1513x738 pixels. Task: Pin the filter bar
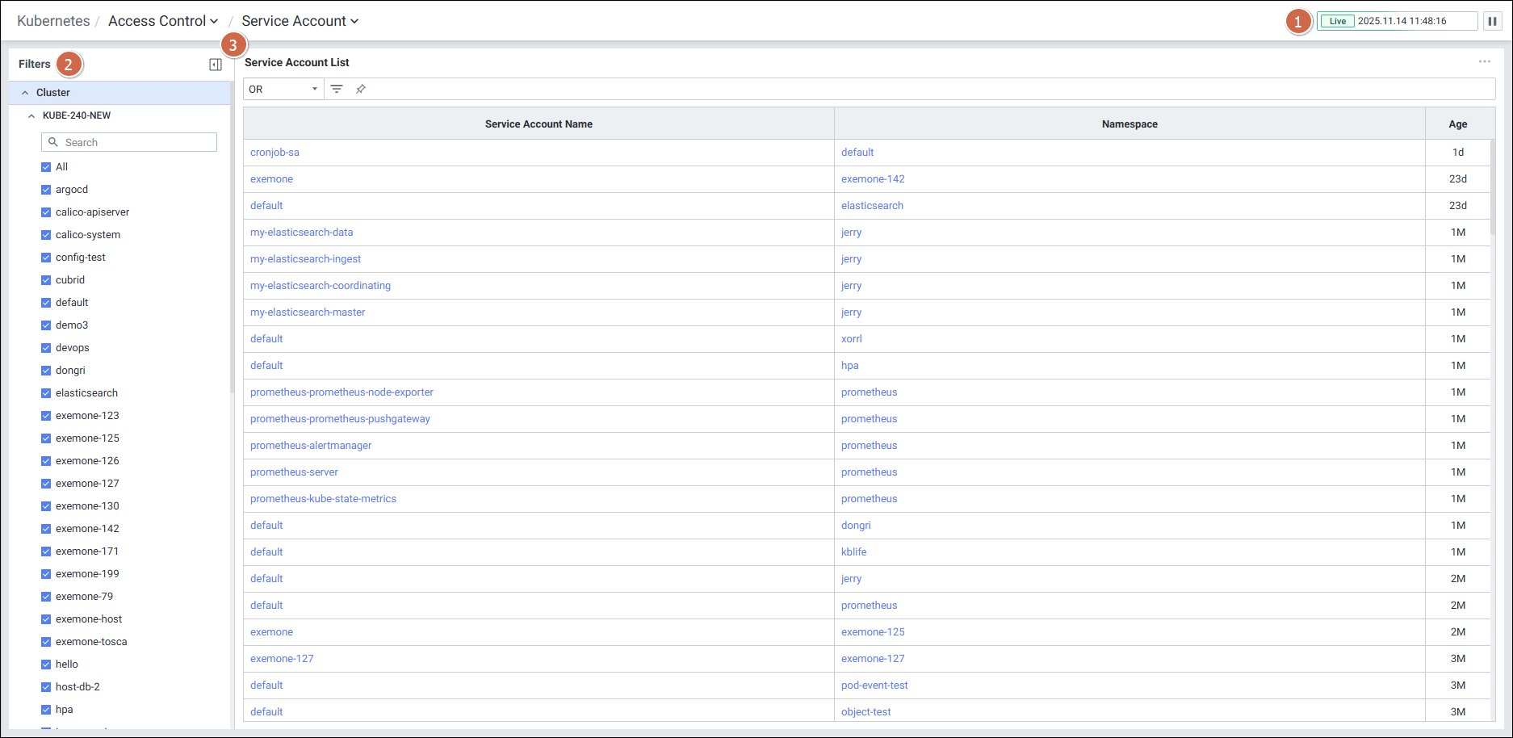pos(361,89)
